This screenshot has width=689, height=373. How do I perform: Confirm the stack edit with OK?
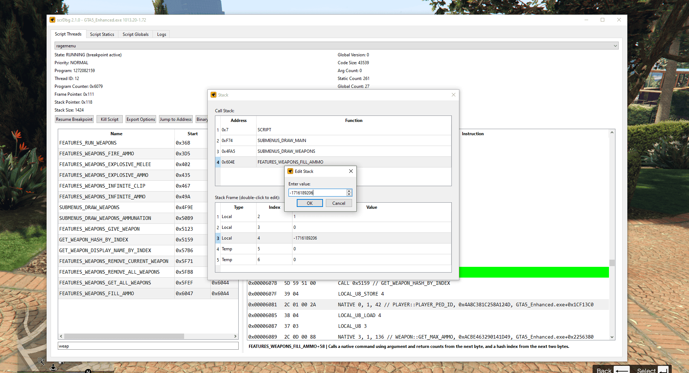click(x=309, y=203)
